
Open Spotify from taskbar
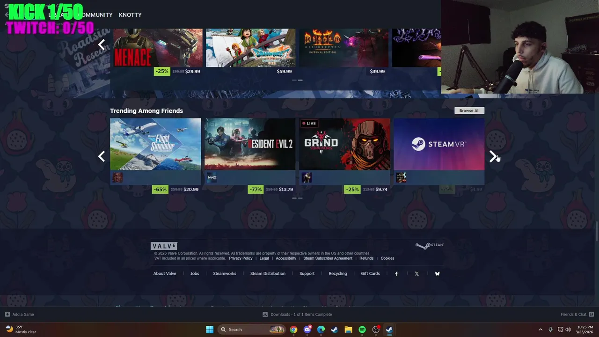(x=362, y=330)
